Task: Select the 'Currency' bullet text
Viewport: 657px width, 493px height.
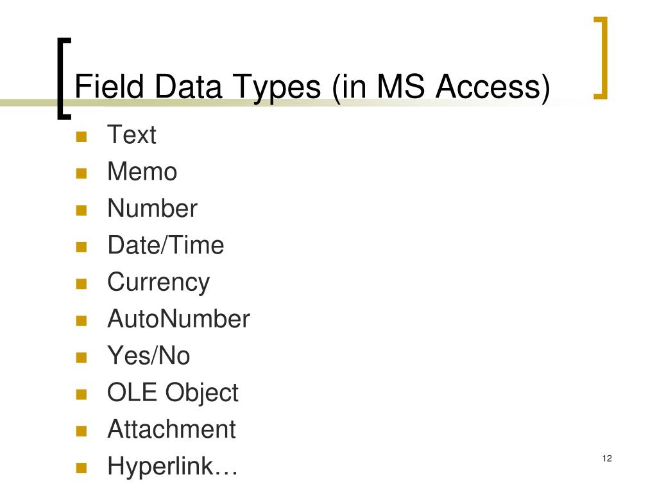Action: 158,283
